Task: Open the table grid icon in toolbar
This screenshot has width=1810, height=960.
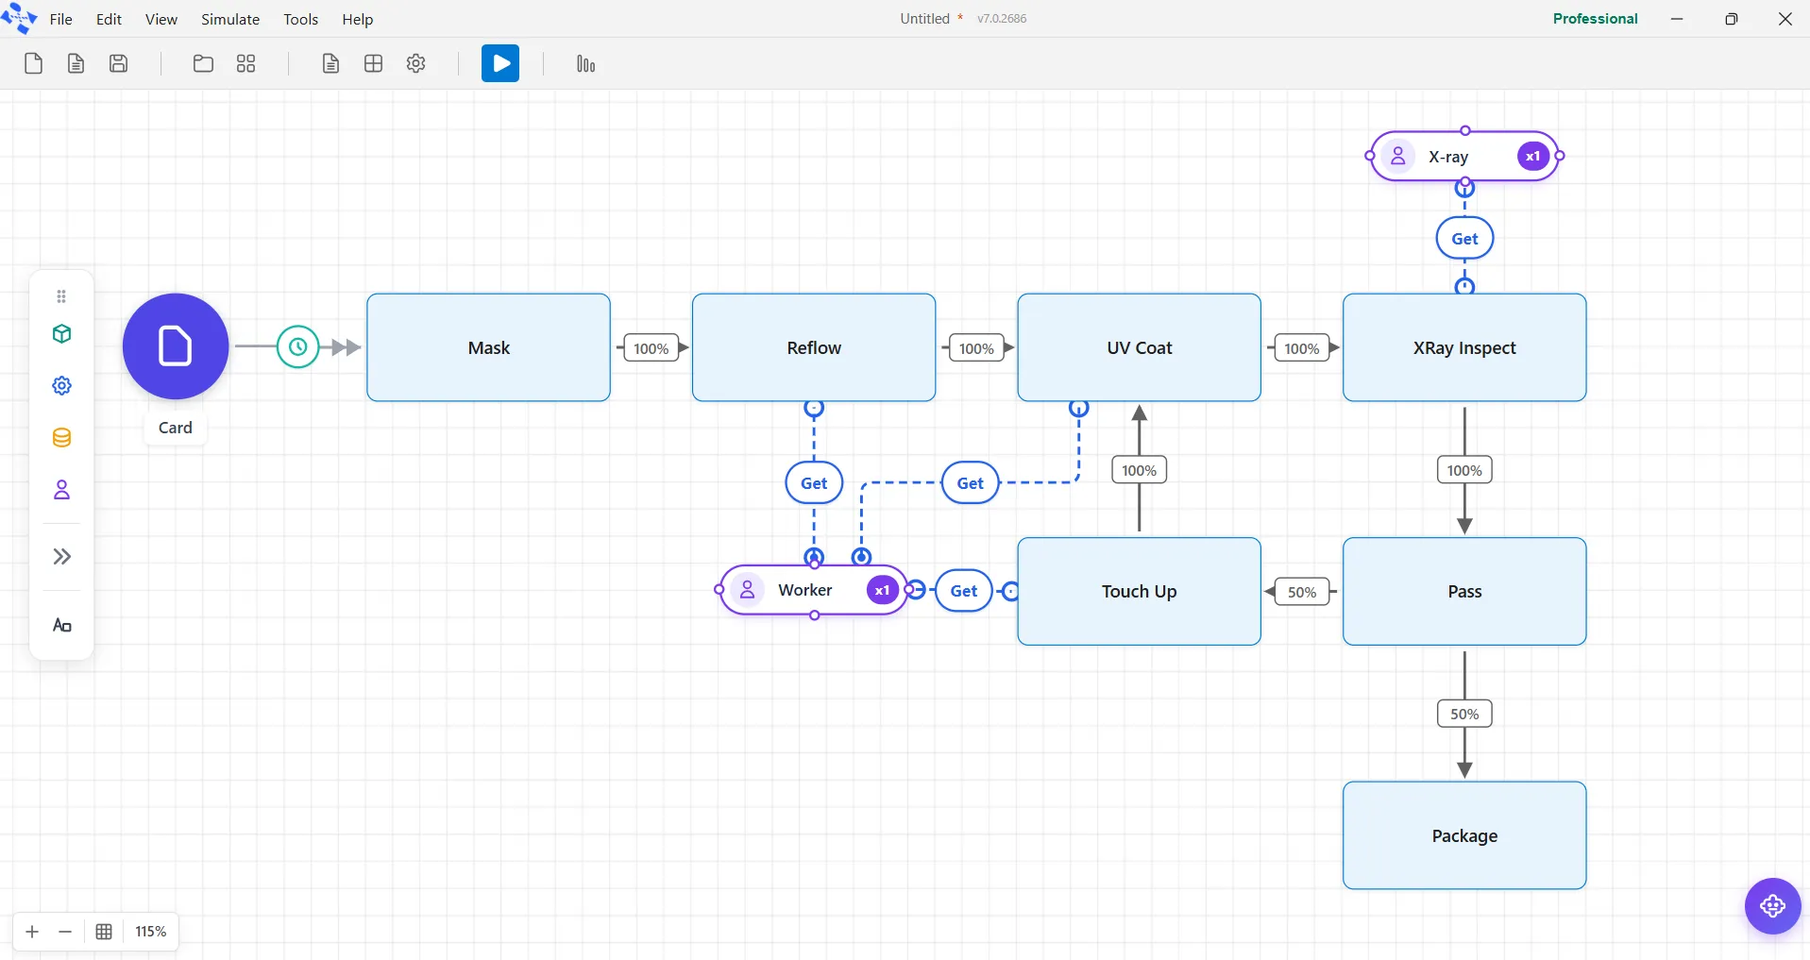Action: click(374, 63)
